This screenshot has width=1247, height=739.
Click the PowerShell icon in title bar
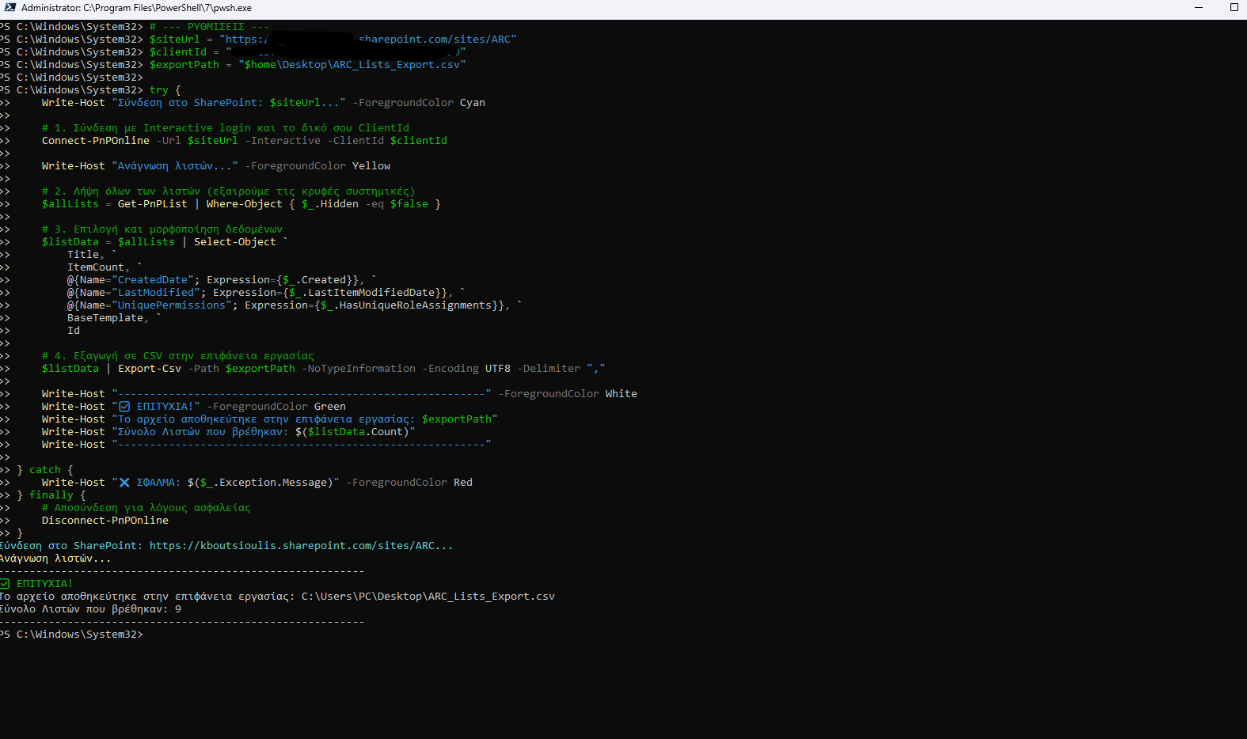coord(10,7)
